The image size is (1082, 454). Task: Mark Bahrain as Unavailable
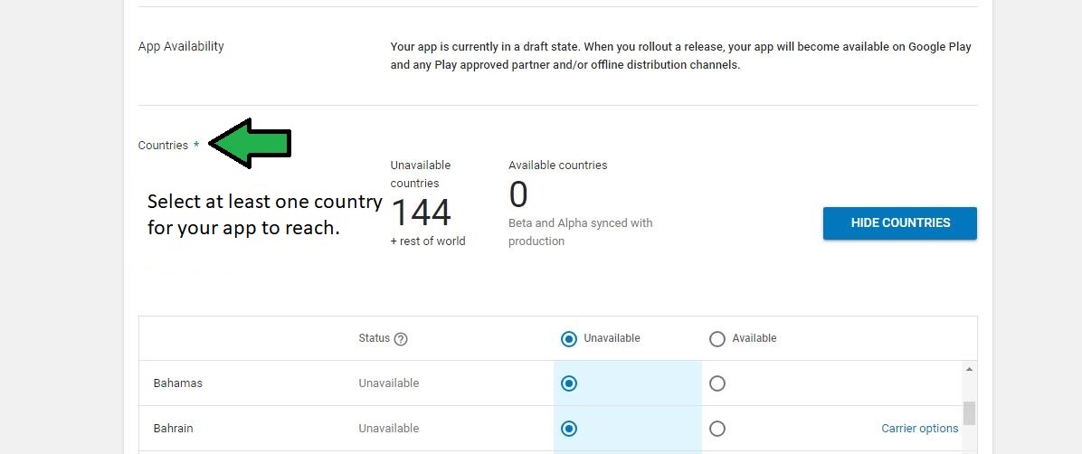click(569, 429)
